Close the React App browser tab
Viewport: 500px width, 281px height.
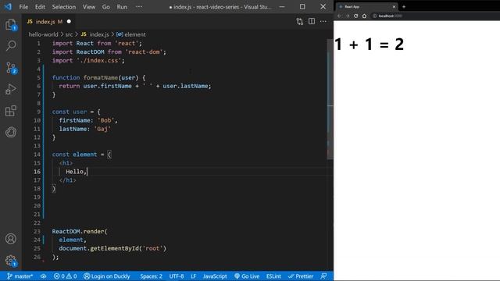coord(394,7)
